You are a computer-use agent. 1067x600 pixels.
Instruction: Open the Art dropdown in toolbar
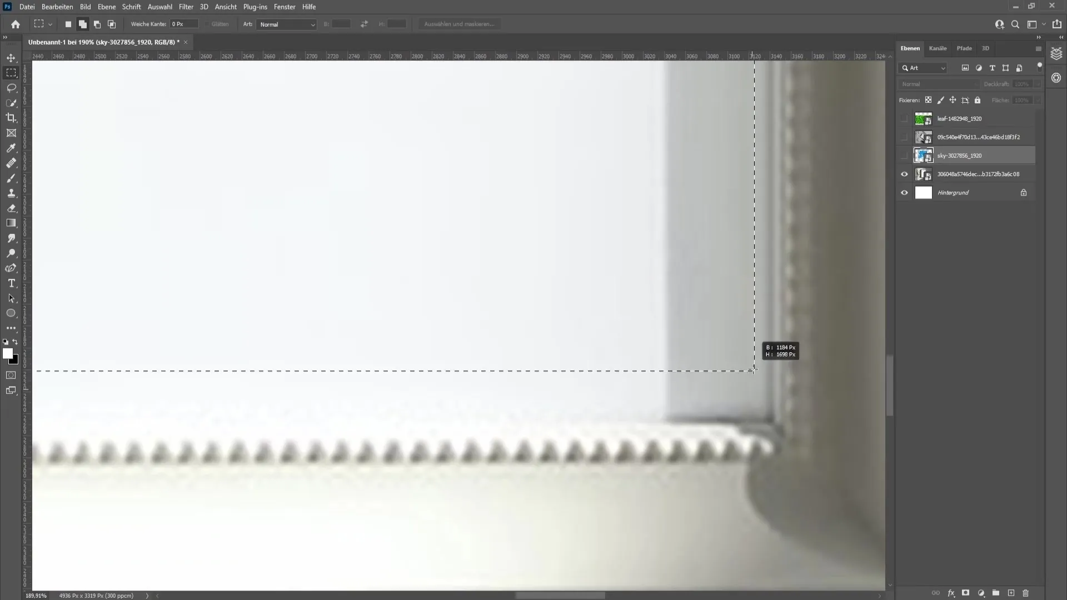pos(285,24)
